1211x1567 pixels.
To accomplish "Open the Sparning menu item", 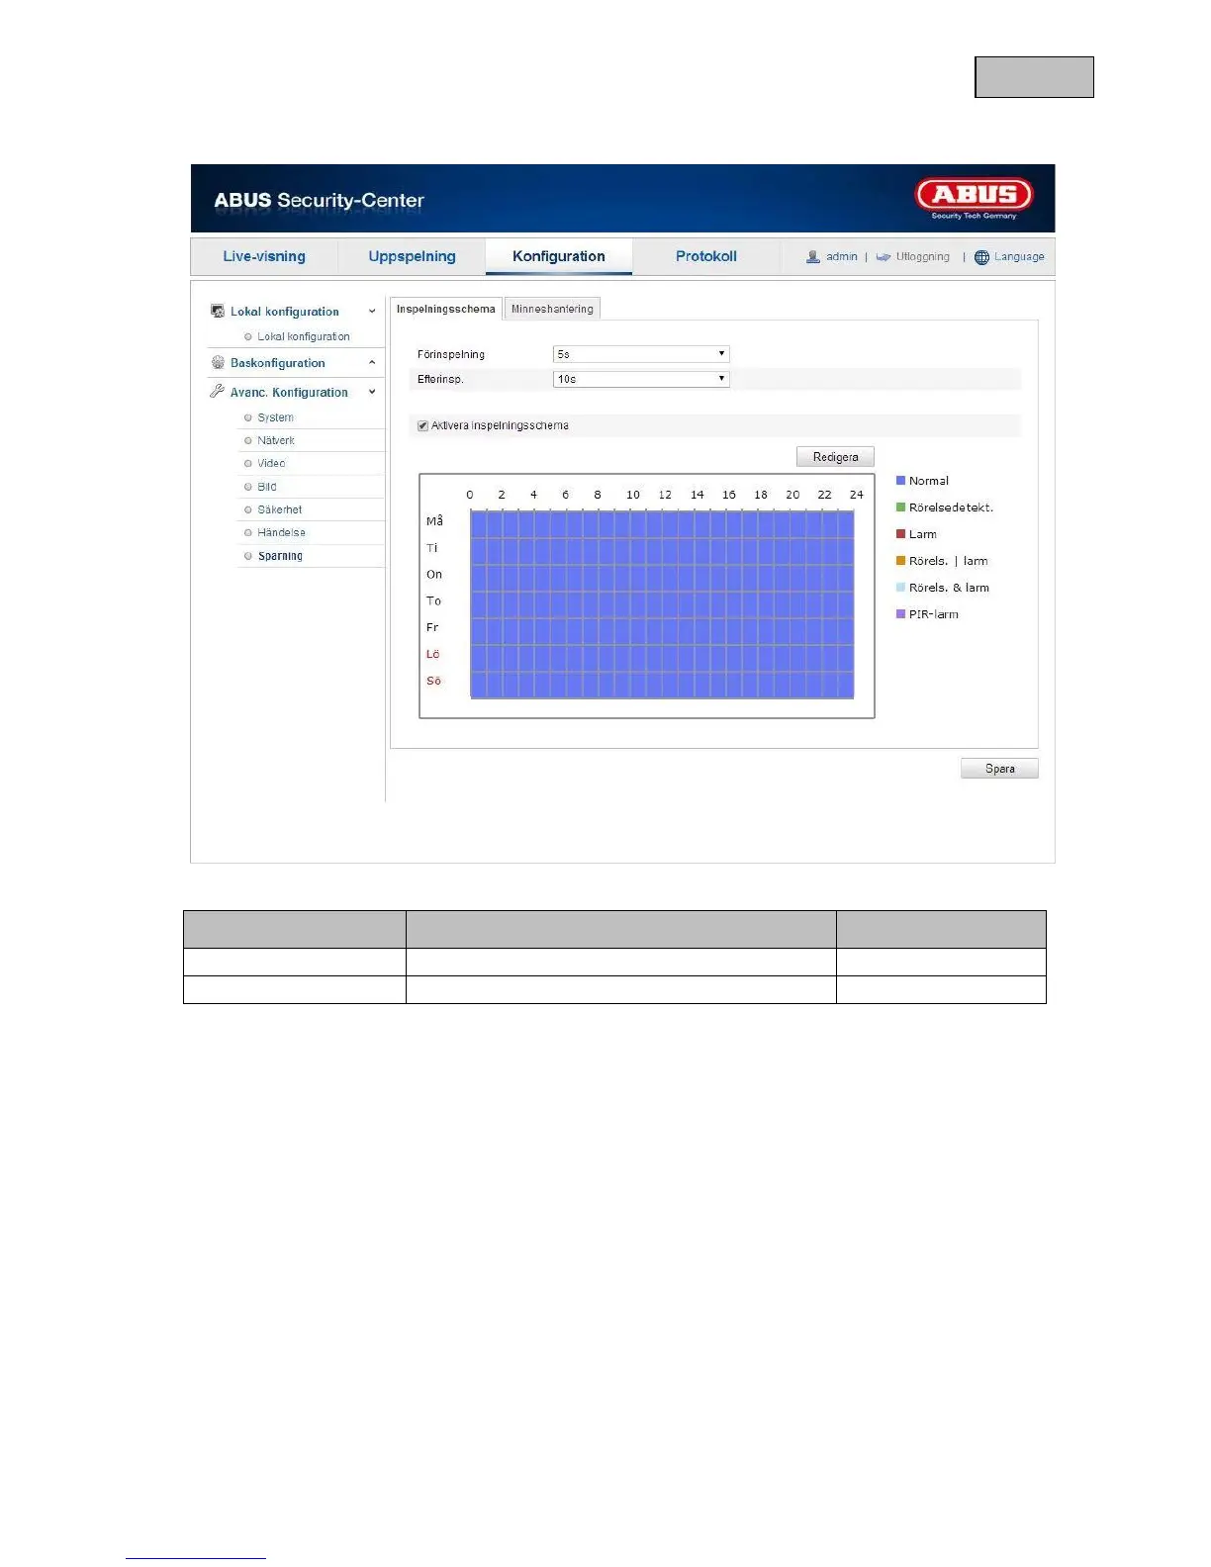I will tap(280, 556).
